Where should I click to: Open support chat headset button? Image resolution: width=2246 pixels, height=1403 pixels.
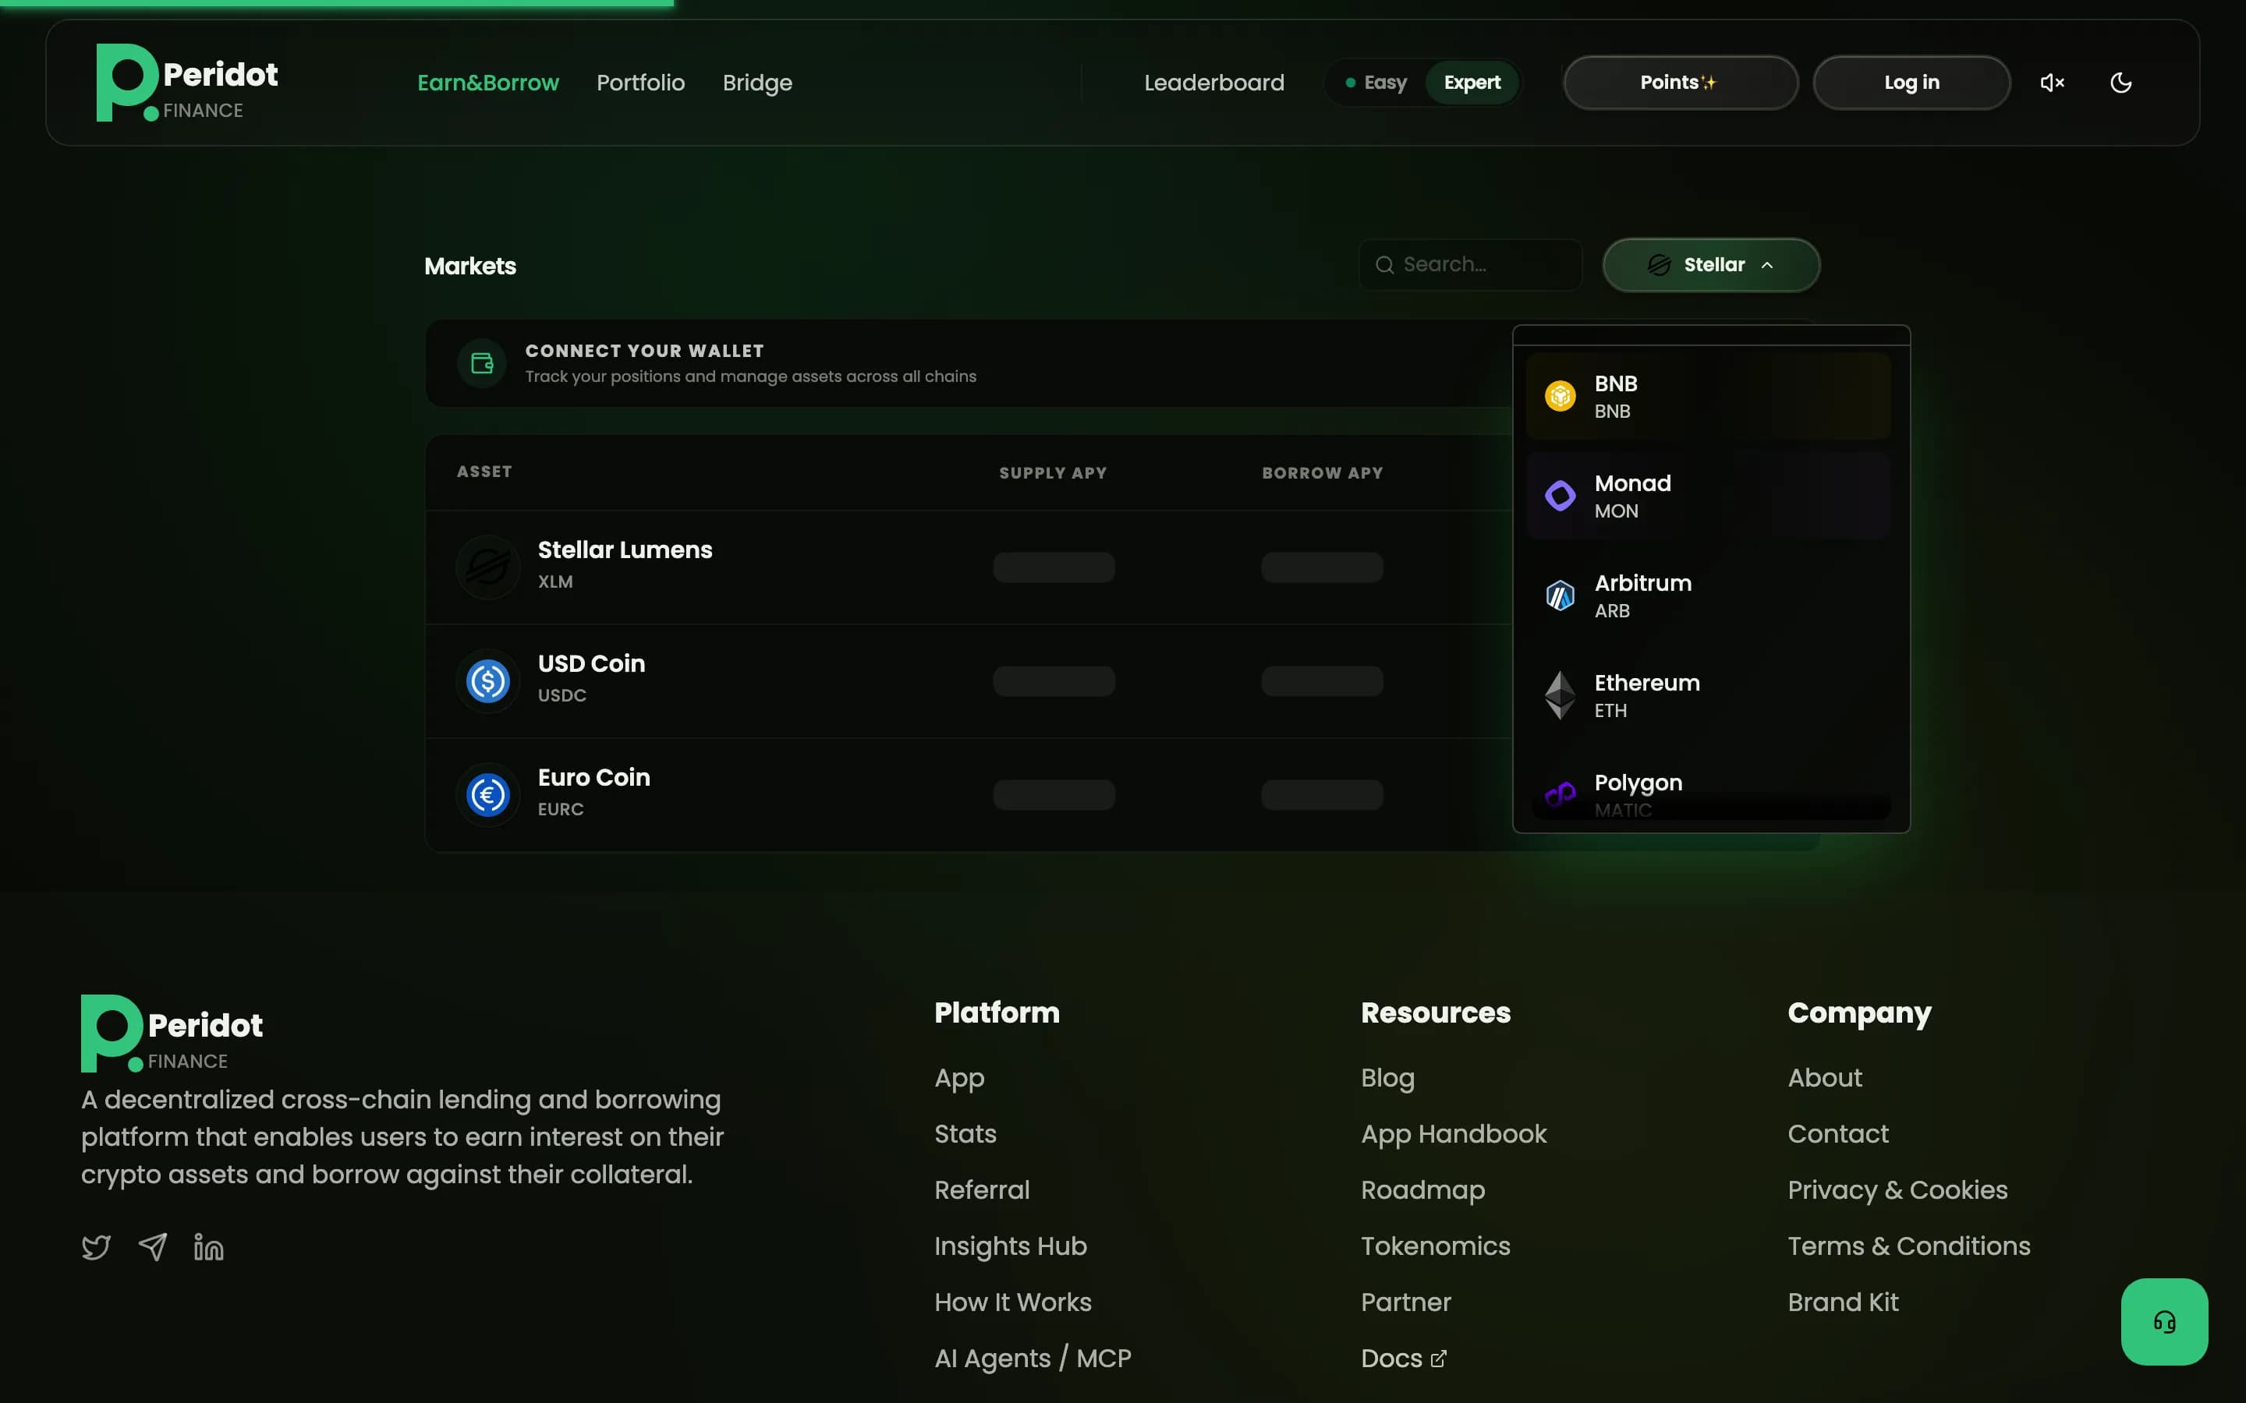coord(2164,1321)
